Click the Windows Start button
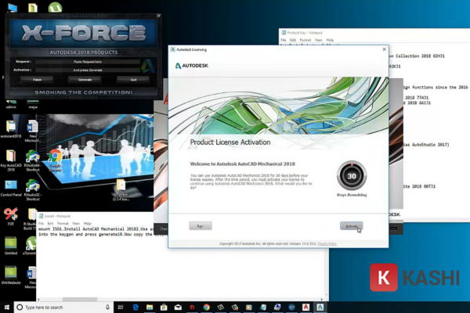Image resolution: width=470 pixels, height=313 pixels. tap(7, 308)
